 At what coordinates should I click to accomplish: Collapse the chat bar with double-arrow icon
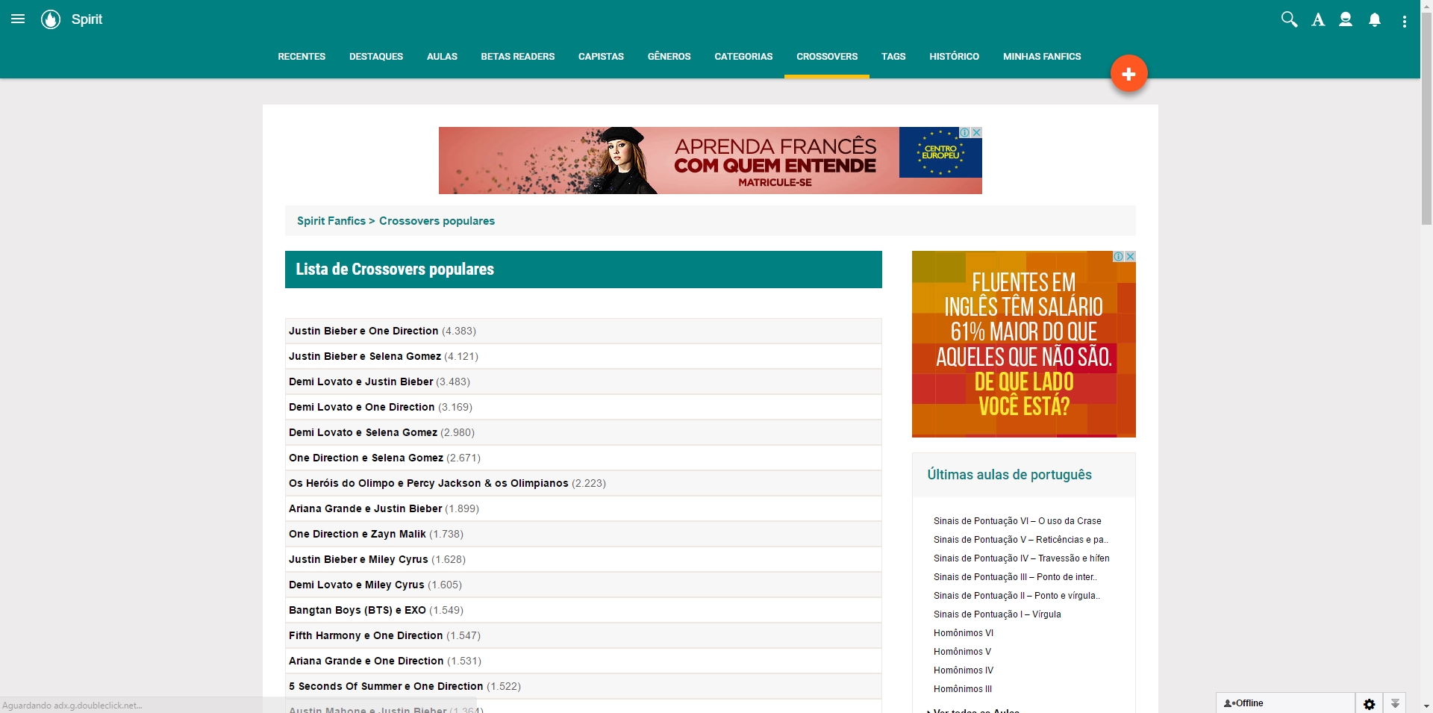(x=1395, y=703)
